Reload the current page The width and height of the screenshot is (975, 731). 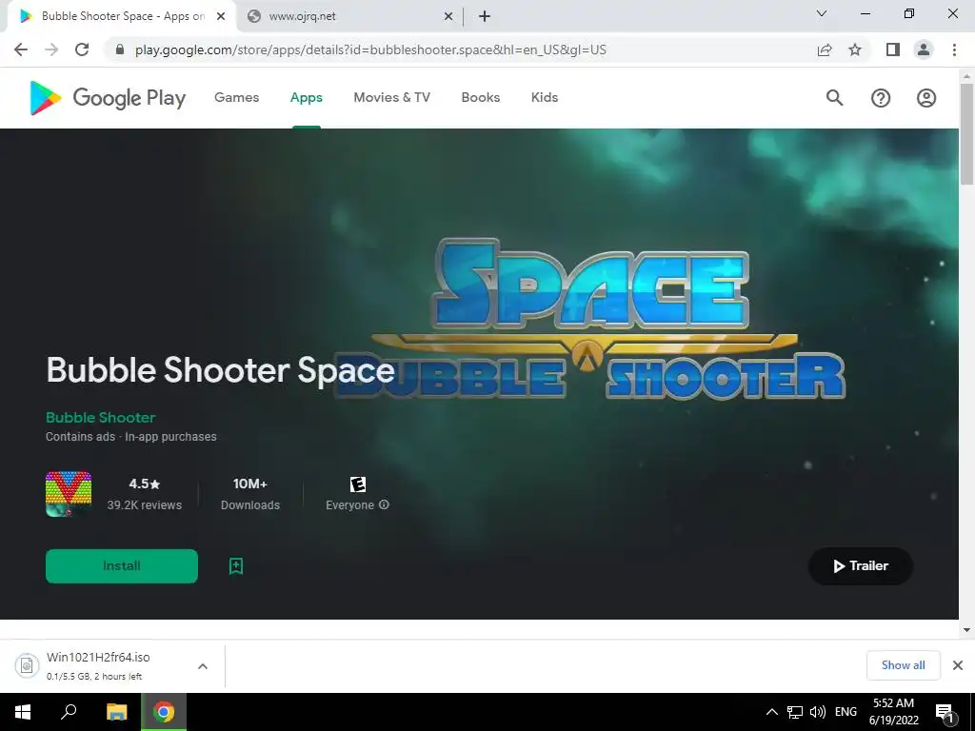[82, 49]
